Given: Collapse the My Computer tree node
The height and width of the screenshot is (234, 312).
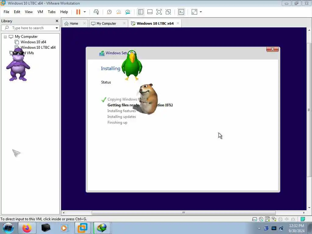Looking at the screenshot, I should click(x=5, y=37).
